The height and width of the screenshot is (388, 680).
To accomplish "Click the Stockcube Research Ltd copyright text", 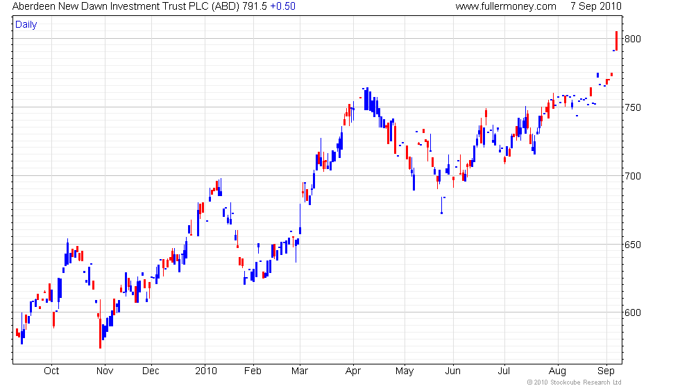I will point(573,382).
